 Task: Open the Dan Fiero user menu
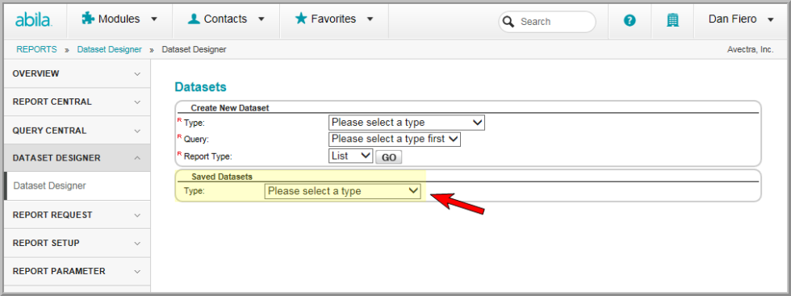tap(741, 19)
